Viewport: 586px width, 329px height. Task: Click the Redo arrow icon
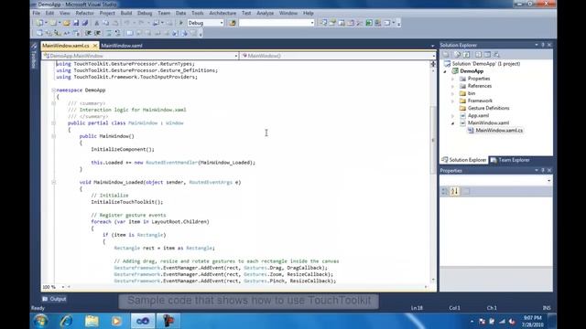point(141,23)
